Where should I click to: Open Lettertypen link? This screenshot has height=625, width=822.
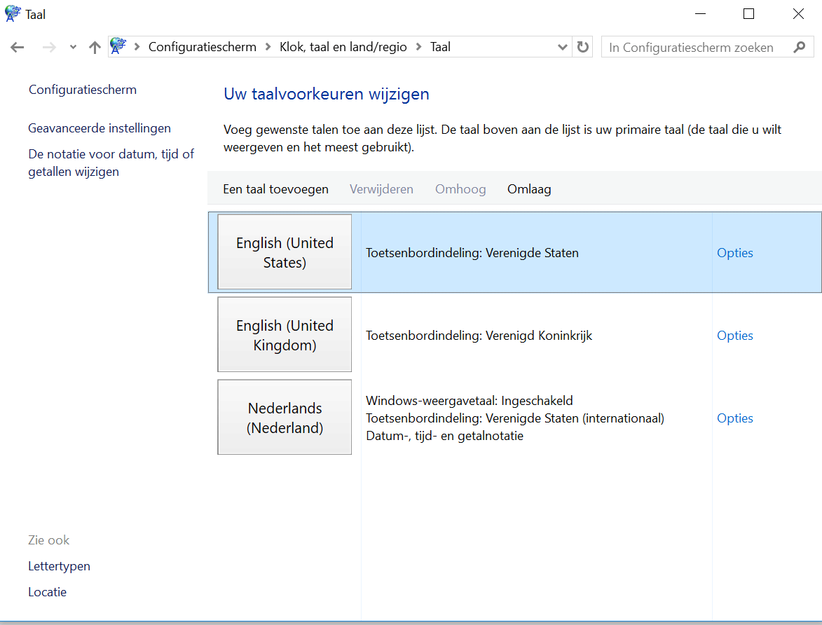pyautogui.click(x=60, y=566)
